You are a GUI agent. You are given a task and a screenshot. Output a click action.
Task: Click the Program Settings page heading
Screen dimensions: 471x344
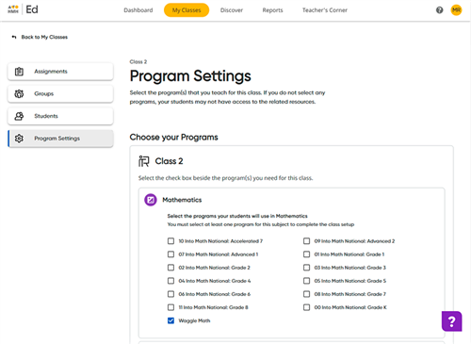[190, 76]
